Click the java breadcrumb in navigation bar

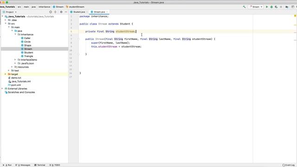click(x=33, y=7)
